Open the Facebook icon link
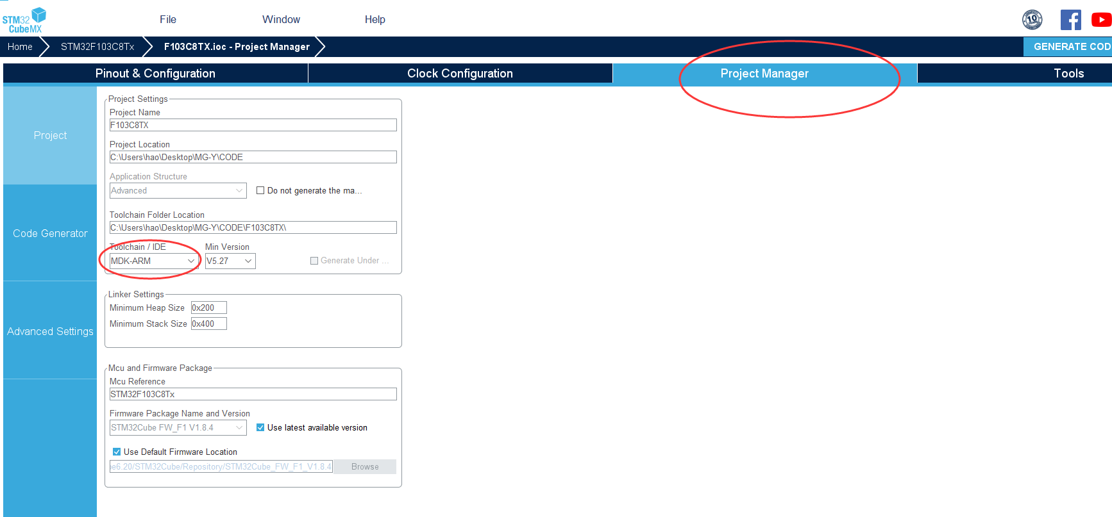Screen dimensions: 1112x517 [1070, 20]
